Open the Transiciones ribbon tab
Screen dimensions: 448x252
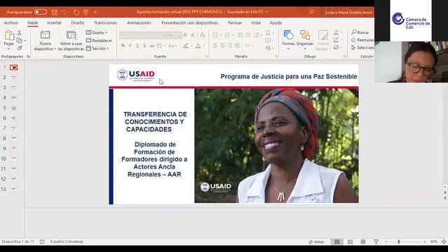pos(105,22)
